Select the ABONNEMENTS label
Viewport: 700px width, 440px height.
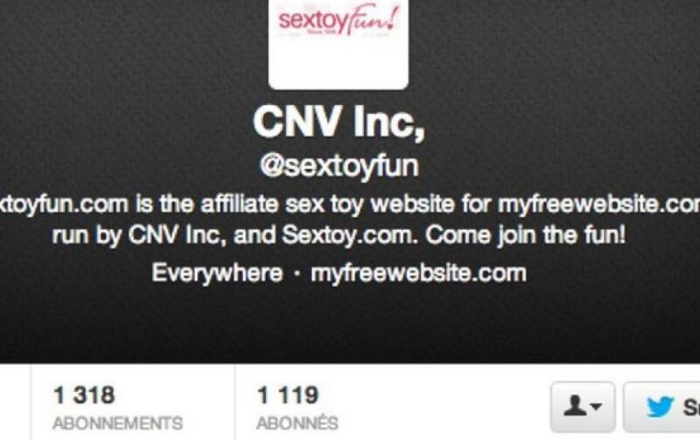(118, 423)
